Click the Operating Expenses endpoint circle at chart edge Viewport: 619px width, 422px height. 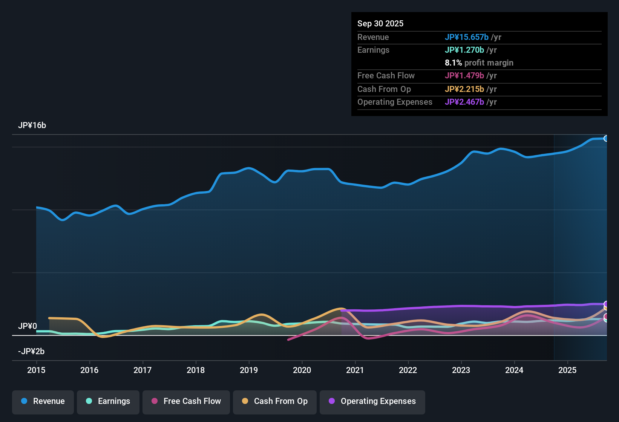pos(606,304)
